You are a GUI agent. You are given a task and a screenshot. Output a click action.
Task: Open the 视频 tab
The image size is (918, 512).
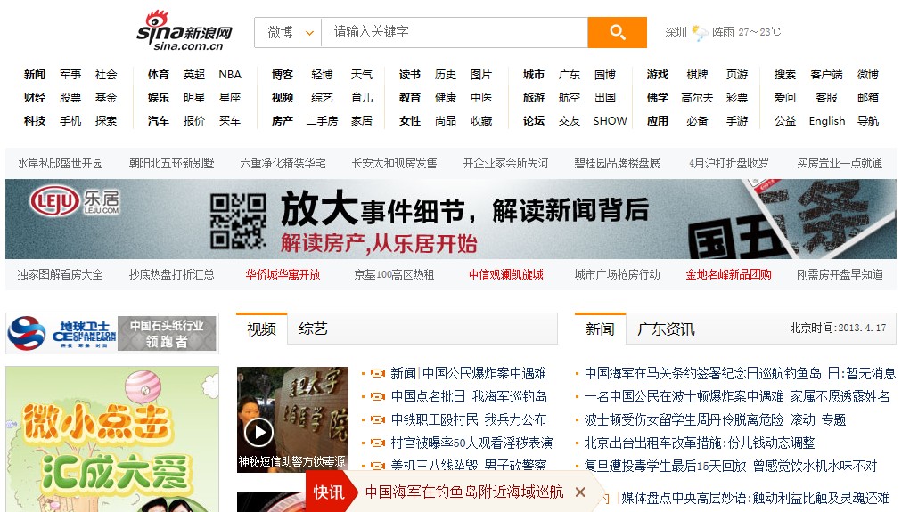(x=261, y=329)
